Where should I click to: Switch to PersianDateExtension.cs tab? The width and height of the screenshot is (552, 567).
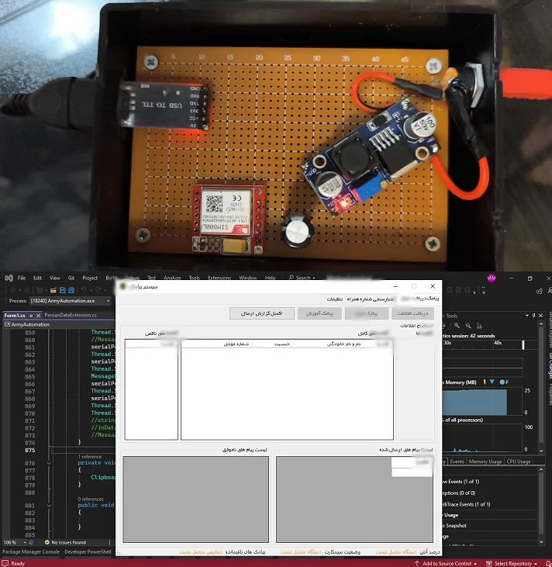coord(71,316)
